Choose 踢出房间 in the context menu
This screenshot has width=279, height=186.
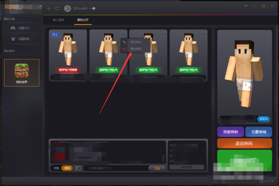coord(136,49)
